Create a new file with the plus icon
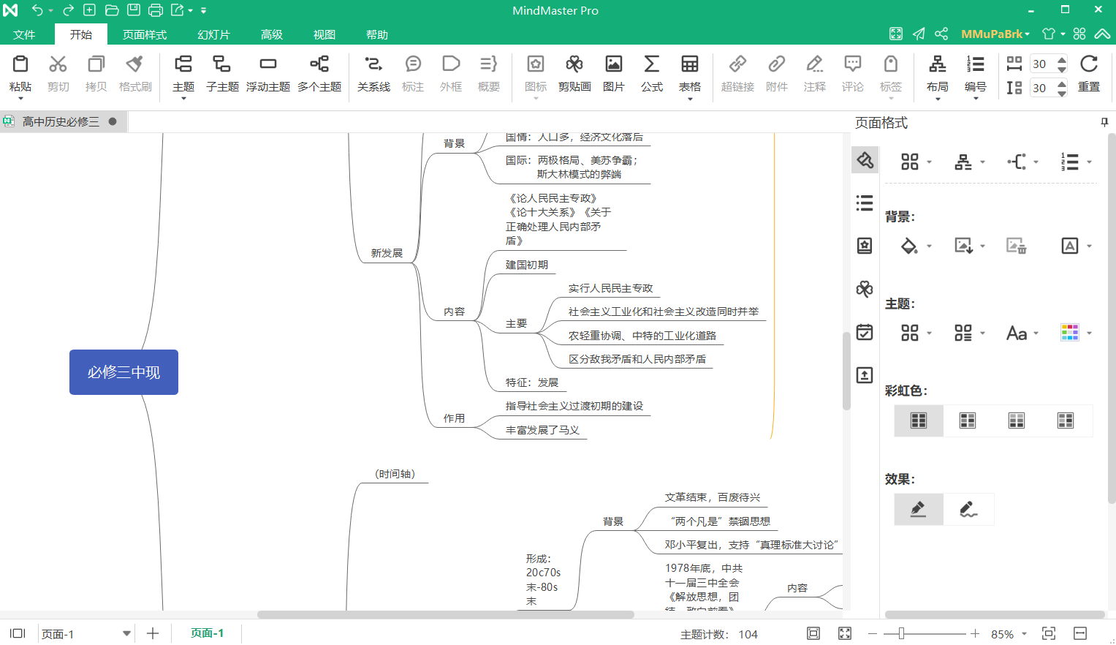 click(x=89, y=10)
